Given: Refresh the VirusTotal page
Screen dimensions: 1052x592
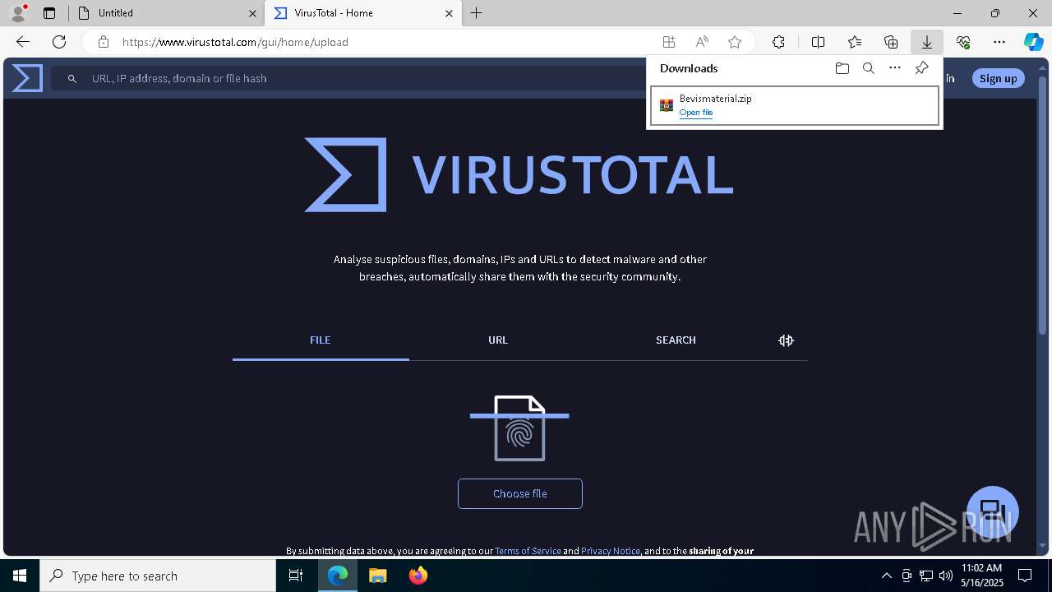Looking at the screenshot, I should click(59, 42).
